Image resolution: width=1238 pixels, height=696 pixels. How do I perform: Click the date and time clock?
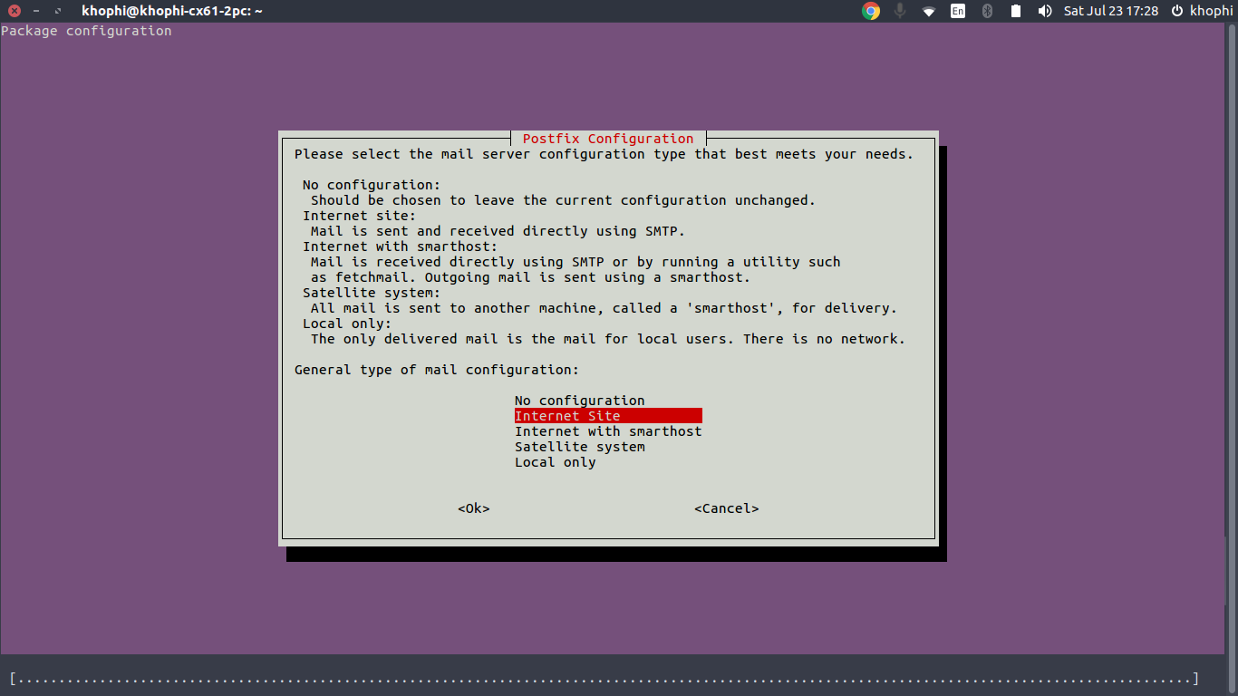click(x=1110, y=11)
